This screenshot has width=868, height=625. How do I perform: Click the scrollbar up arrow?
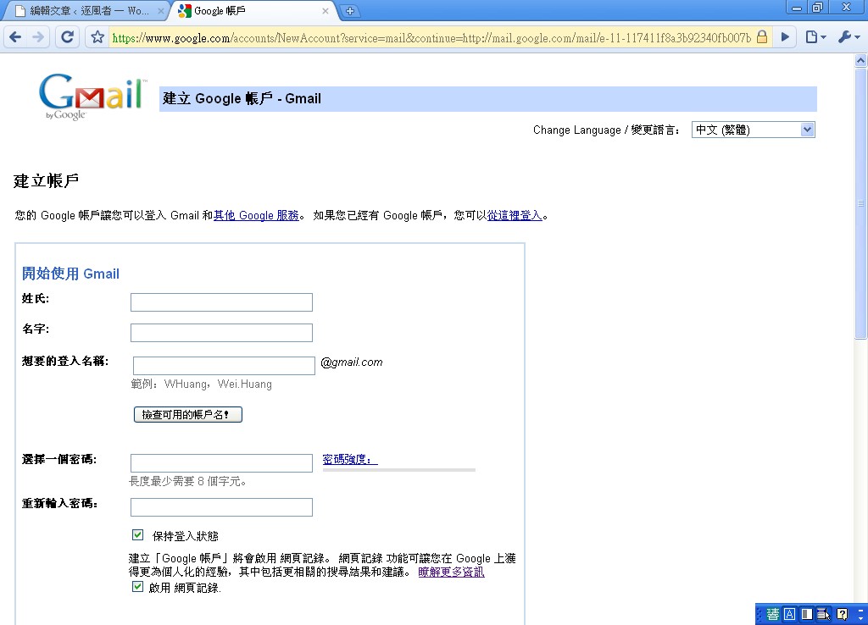coord(861,60)
